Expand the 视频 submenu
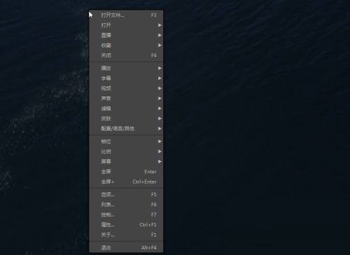 pos(126,88)
